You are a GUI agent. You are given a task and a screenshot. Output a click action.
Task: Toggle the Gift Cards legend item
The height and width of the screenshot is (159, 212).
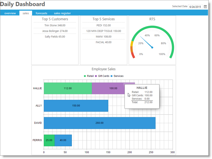[102, 76]
